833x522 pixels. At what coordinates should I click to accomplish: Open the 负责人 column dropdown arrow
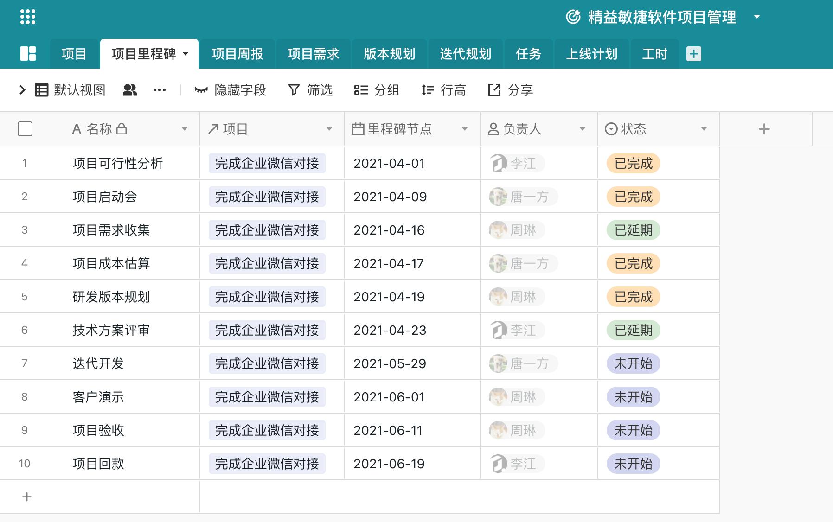pyautogui.click(x=582, y=129)
